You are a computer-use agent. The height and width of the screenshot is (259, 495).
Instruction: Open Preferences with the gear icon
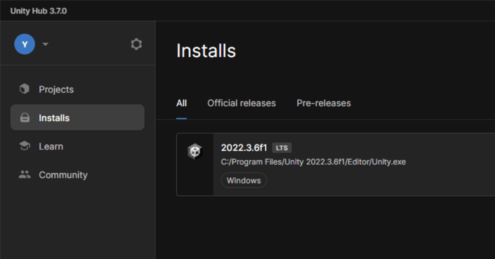pos(136,44)
